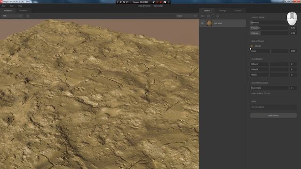Open the File menu
This screenshot has height=169, width=301.
click(4, 6)
